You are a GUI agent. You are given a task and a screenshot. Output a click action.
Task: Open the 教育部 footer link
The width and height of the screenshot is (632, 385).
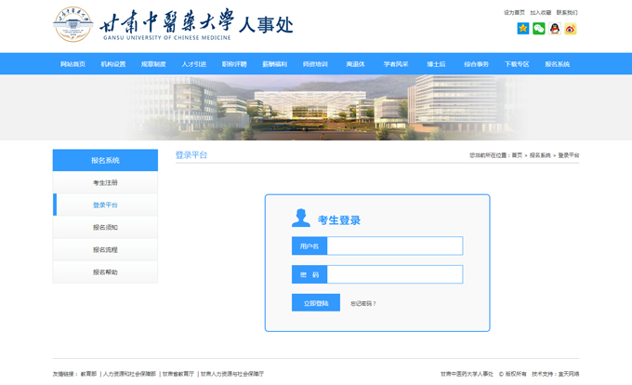[88, 374]
